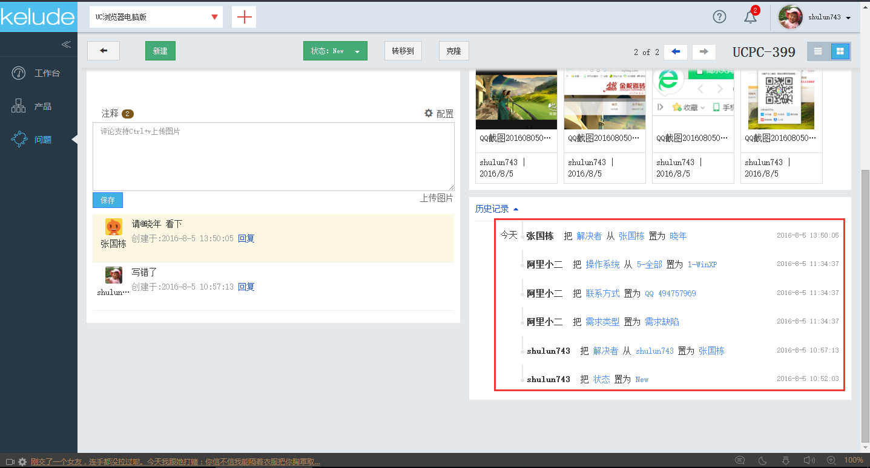This screenshot has height=468, width=870.
Task: Click the news headline link in the status bar
Action: pos(175,462)
